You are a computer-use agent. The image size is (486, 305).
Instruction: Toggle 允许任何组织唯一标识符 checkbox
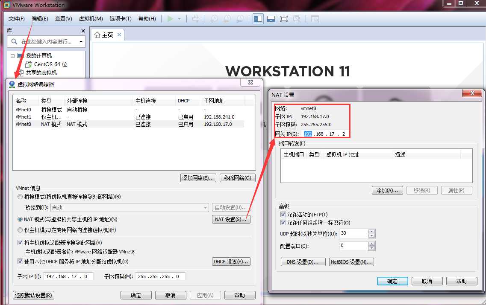[283, 223]
